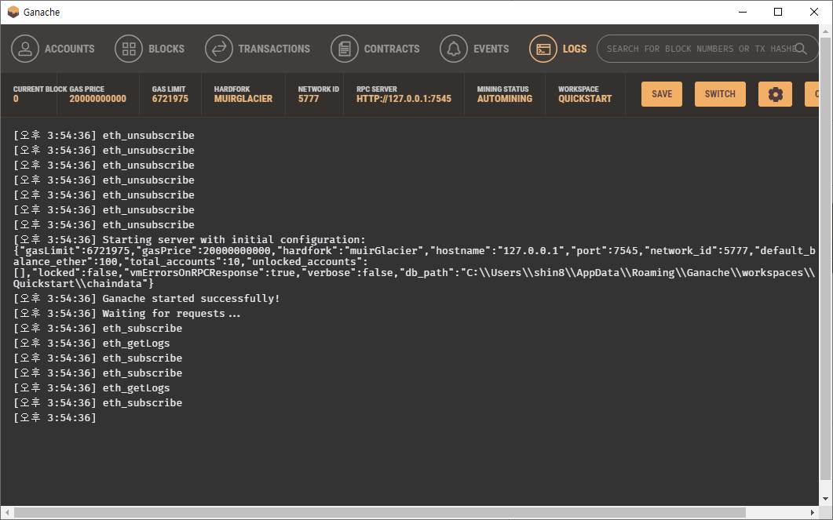The height and width of the screenshot is (520, 833).
Task: Click the Transactions arrows icon
Action: pyautogui.click(x=219, y=49)
